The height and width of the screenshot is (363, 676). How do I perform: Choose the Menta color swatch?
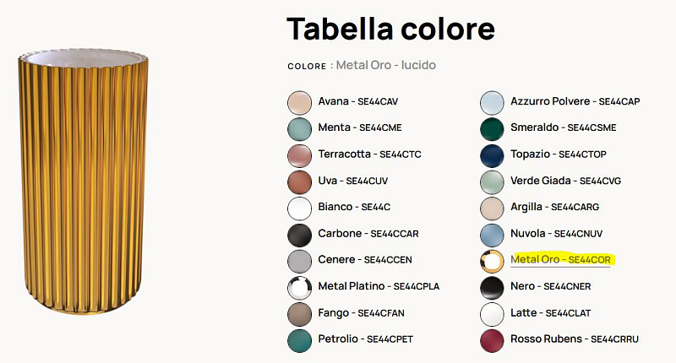click(x=300, y=128)
